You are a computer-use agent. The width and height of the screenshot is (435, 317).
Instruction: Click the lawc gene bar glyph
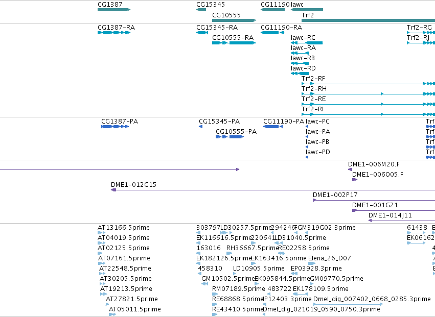(x=307, y=10)
